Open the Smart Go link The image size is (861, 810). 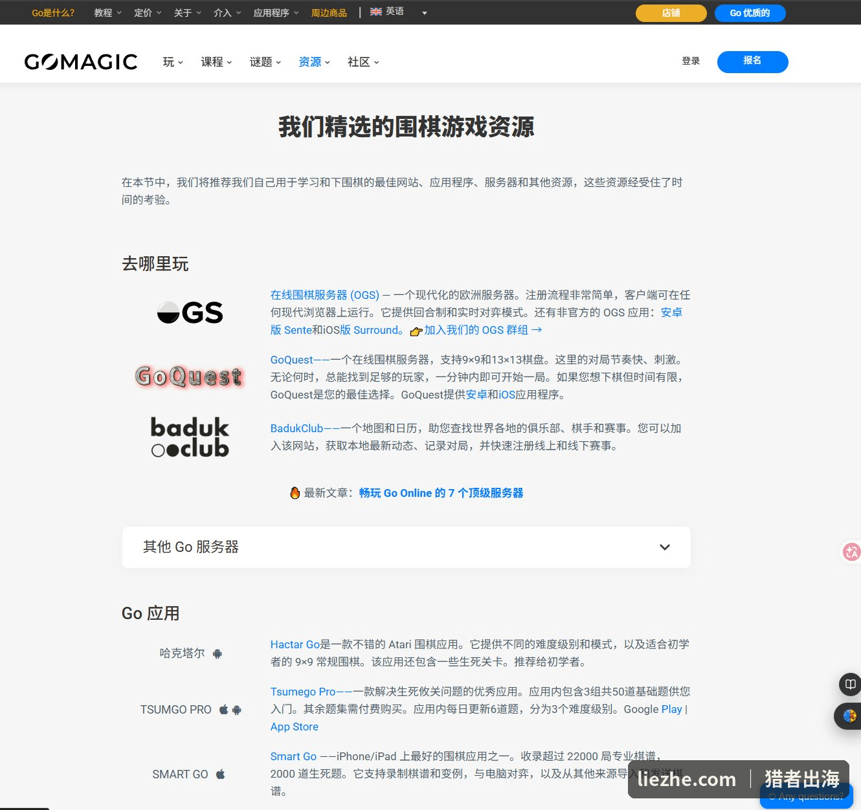pyautogui.click(x=293, y=756)
